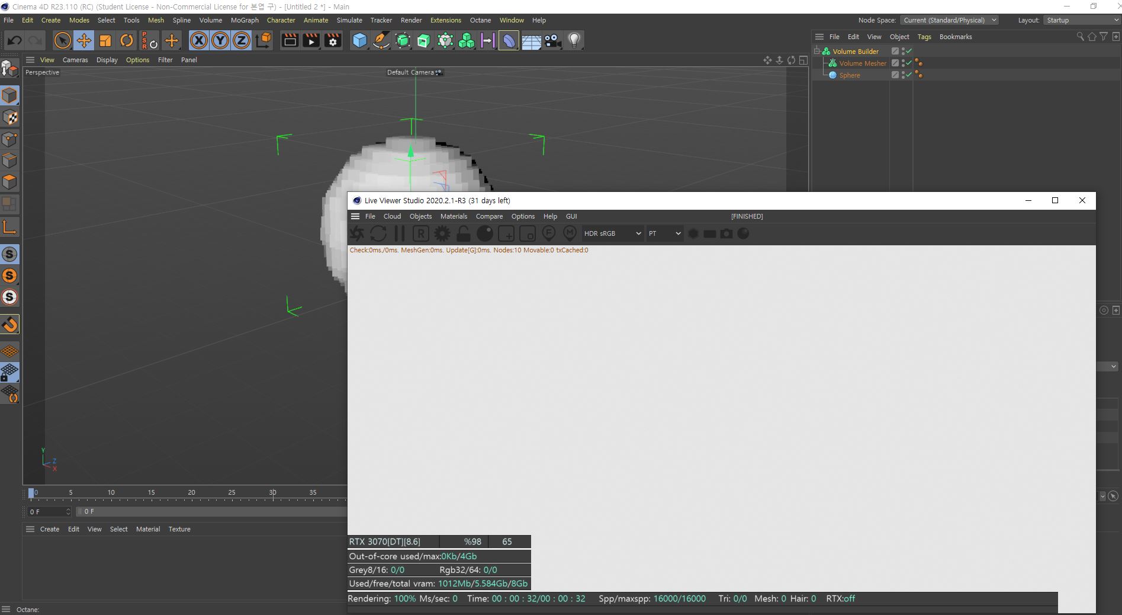The width and height of the screenshot is (1122, 615).
Task: Open Live Viewer hamburger menu
Action: point(355,216)
